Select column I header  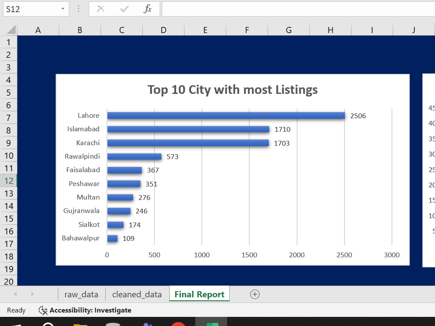pyautogui.click(x=372, y=30)
